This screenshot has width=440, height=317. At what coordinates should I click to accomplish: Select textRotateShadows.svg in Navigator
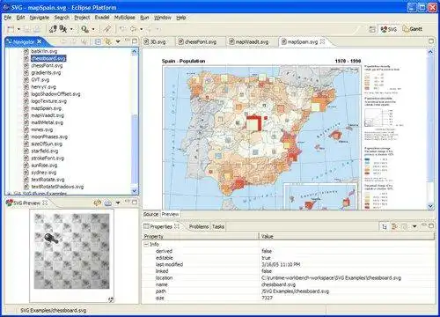point(57,187)
